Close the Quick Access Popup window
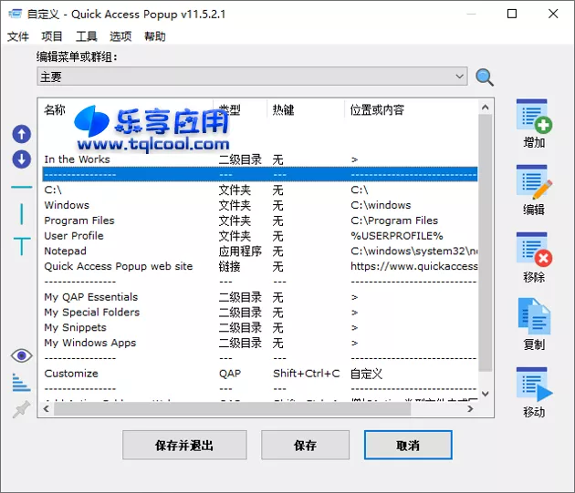 553,14
